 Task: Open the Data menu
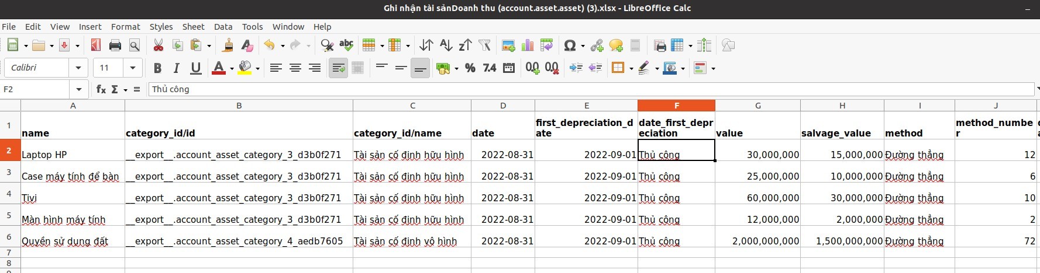[223, 27]
